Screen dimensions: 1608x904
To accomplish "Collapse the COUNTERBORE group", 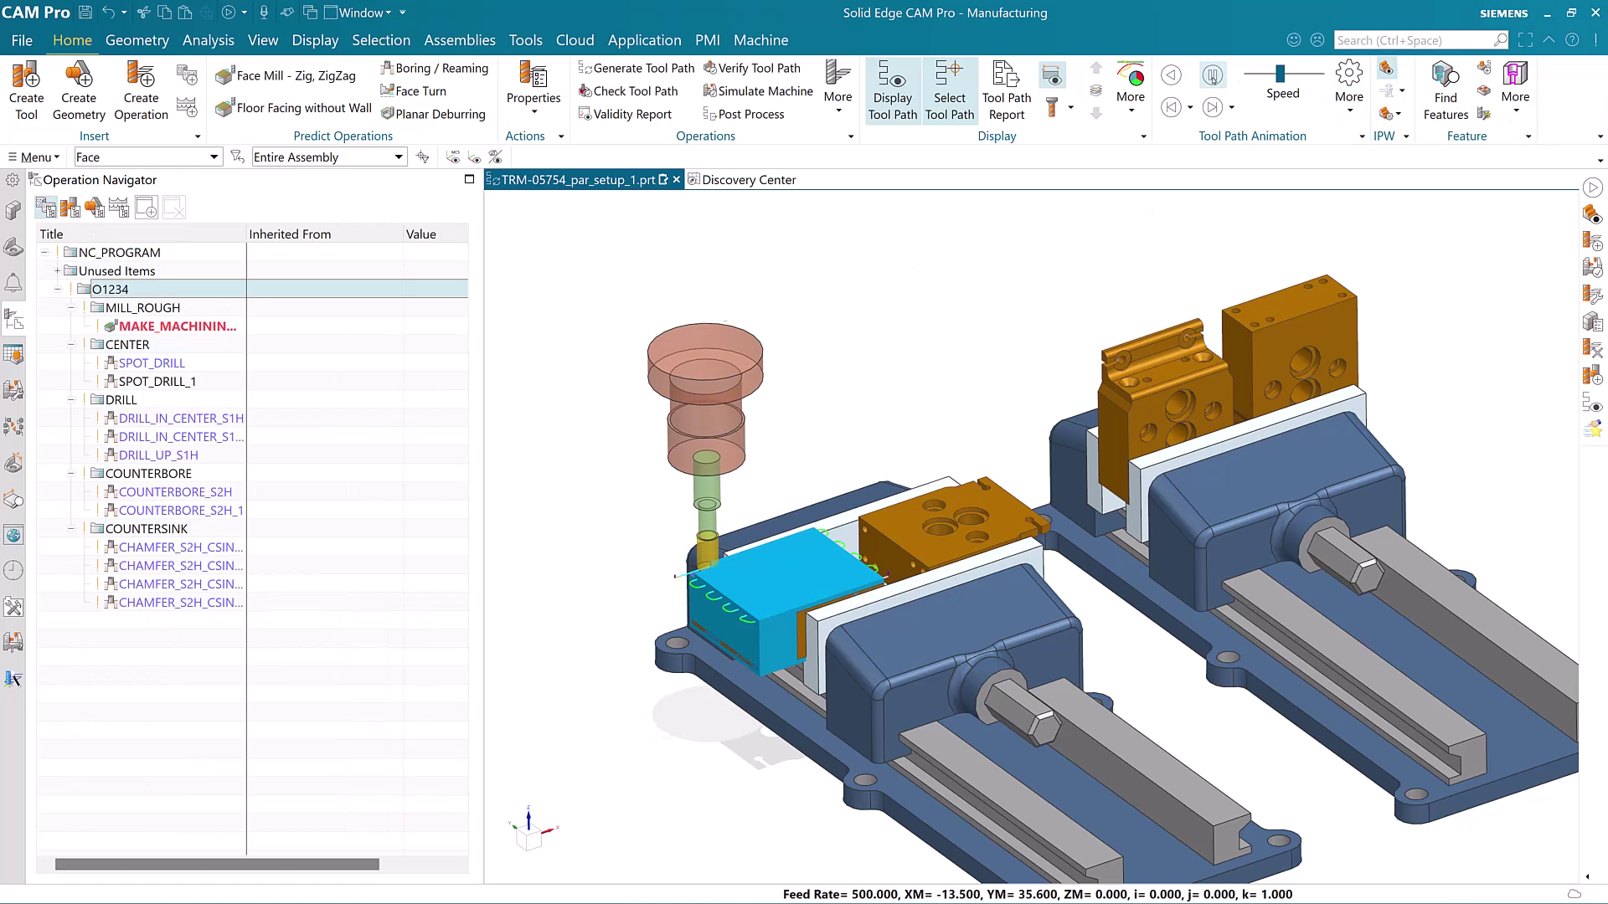I will 71,473.
